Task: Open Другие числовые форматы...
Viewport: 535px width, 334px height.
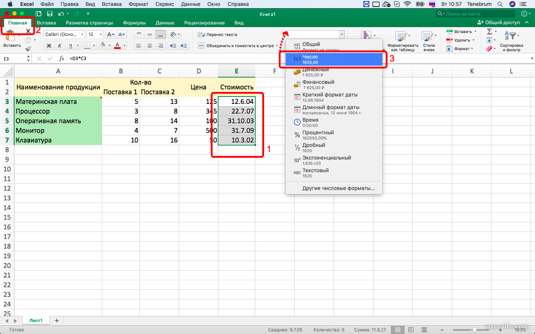Action: point(338,188)
